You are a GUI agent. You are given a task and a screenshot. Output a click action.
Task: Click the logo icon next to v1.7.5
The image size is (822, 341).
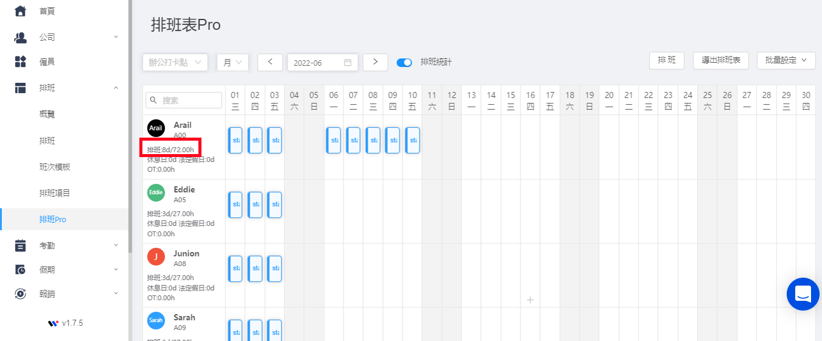tap(53, 323)
